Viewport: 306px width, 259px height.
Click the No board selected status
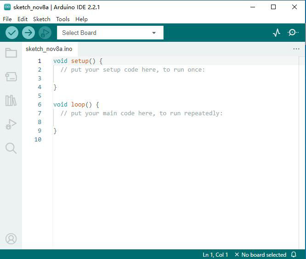pyautogui.click(x=261, y=255)
